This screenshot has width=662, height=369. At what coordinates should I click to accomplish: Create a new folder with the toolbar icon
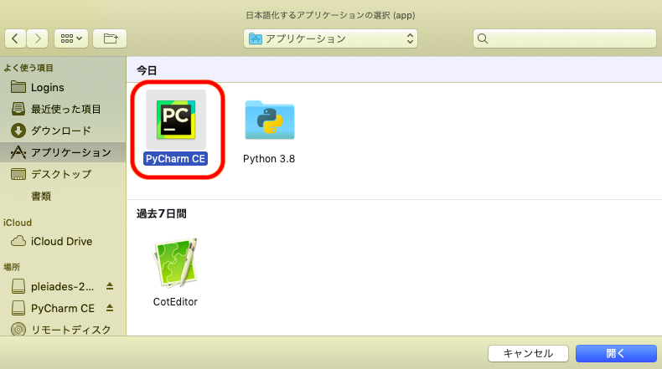[110, 38]
